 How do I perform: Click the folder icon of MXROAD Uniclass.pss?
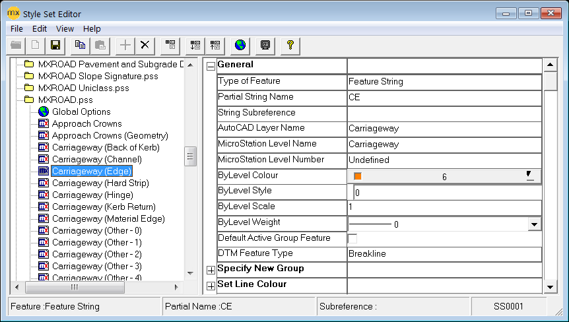(29, 88)
